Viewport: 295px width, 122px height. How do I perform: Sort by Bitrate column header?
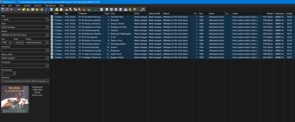pyautogui.click(x=267, y=14)
